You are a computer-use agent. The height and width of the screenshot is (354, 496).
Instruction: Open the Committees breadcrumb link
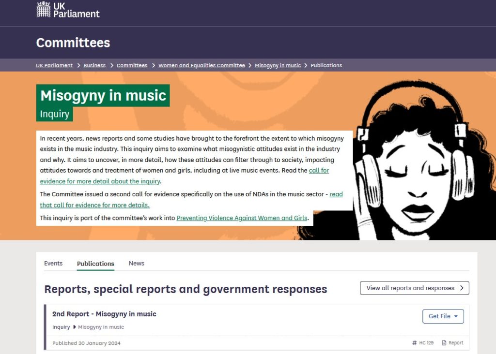132,65
